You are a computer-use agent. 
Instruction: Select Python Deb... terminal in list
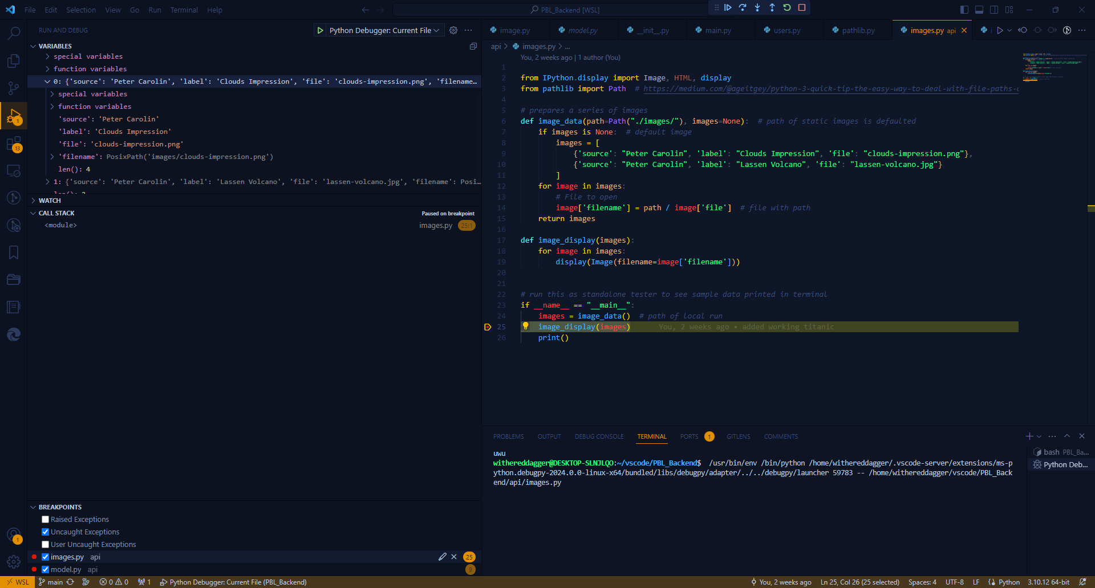[1060, 465]
